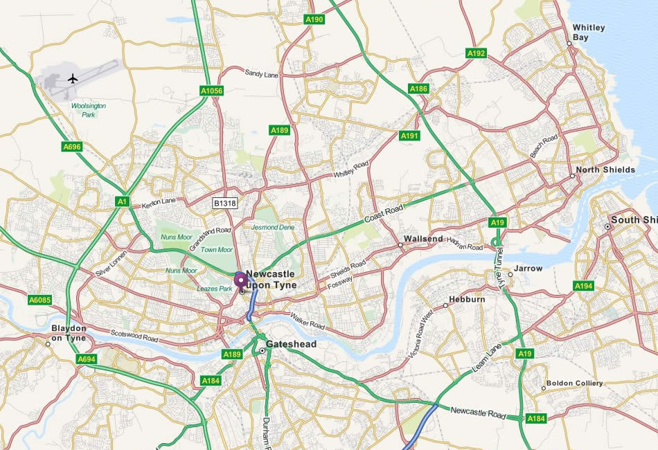Viewport: 658px width, 450px height.
Task: Click the A6085 road shield
Action: (x=40, y=300)
